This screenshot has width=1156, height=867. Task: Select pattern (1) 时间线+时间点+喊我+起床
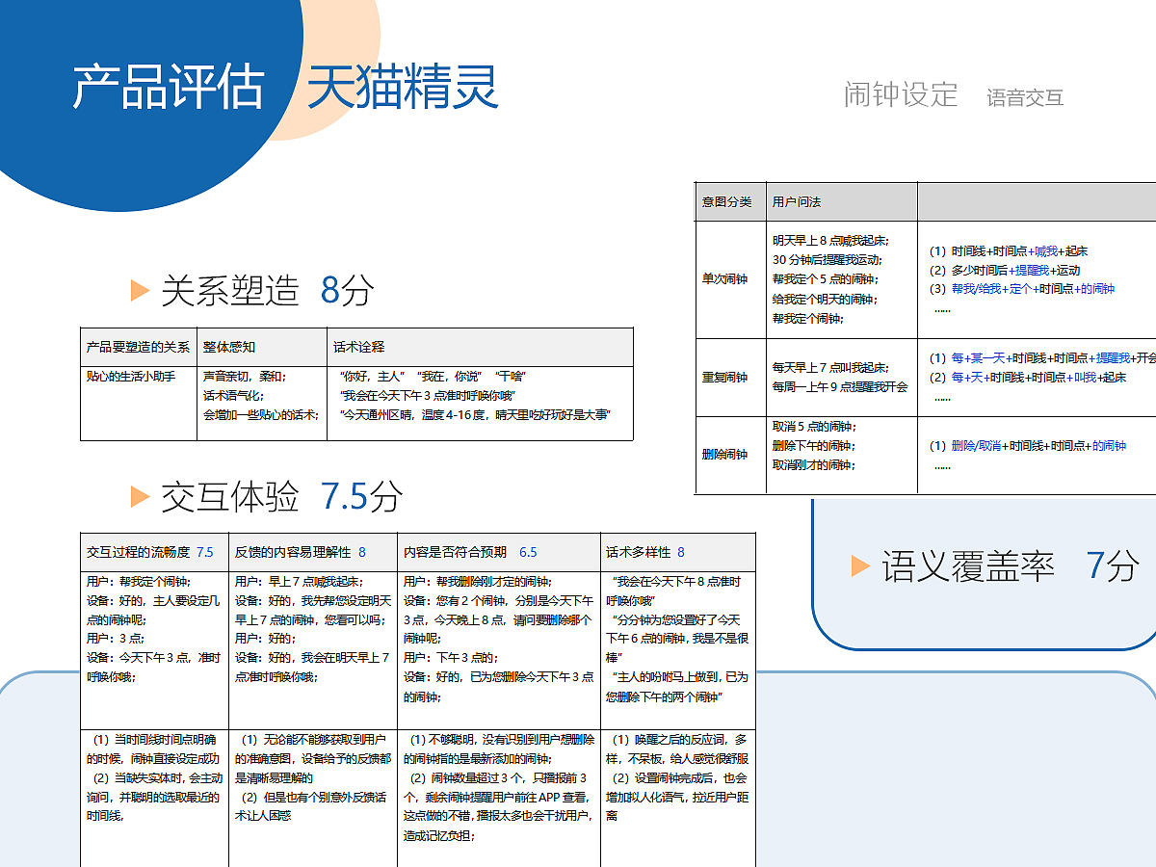point(1009,250)
